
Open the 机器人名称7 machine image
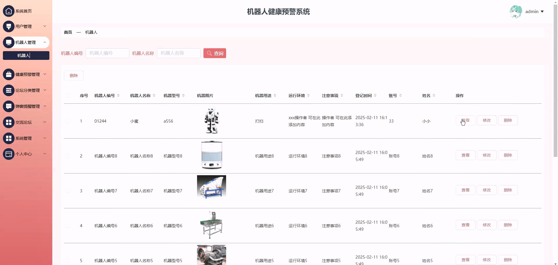coord(212,187)
